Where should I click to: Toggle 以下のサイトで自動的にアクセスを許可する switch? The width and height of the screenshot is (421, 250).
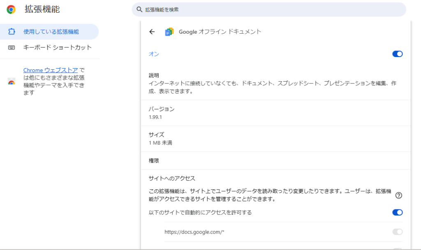(397, 212)
